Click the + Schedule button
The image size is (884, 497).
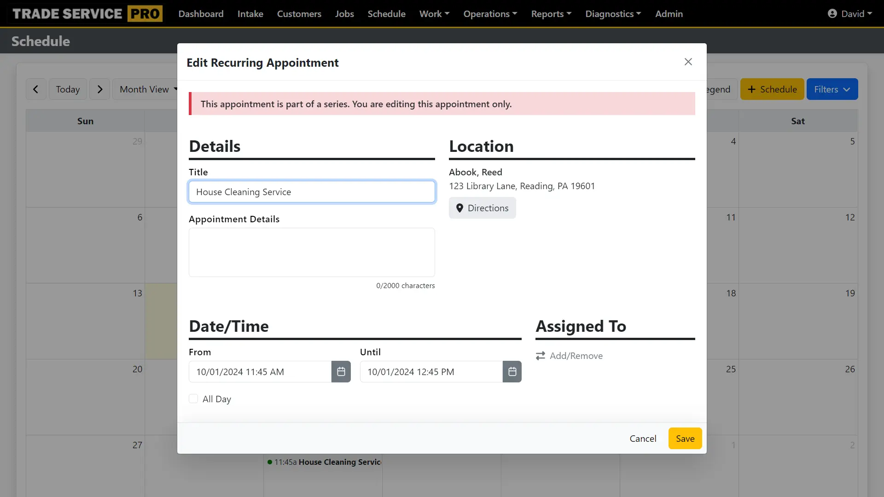pos(772,89)
